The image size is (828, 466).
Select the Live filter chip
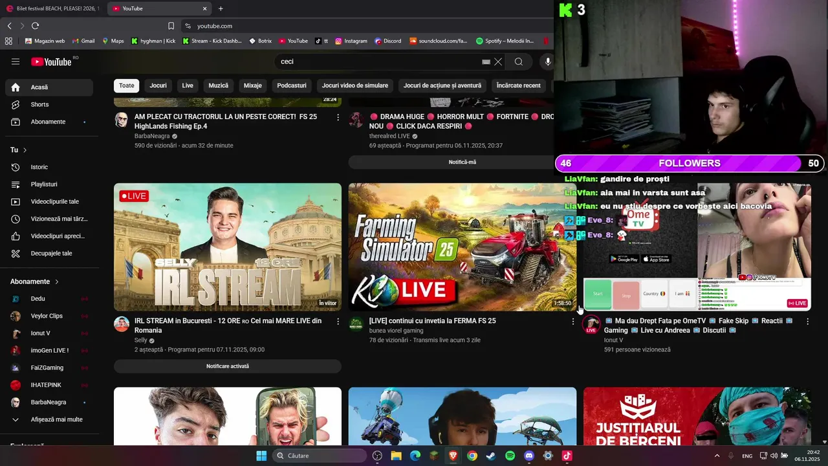(188, 85)
